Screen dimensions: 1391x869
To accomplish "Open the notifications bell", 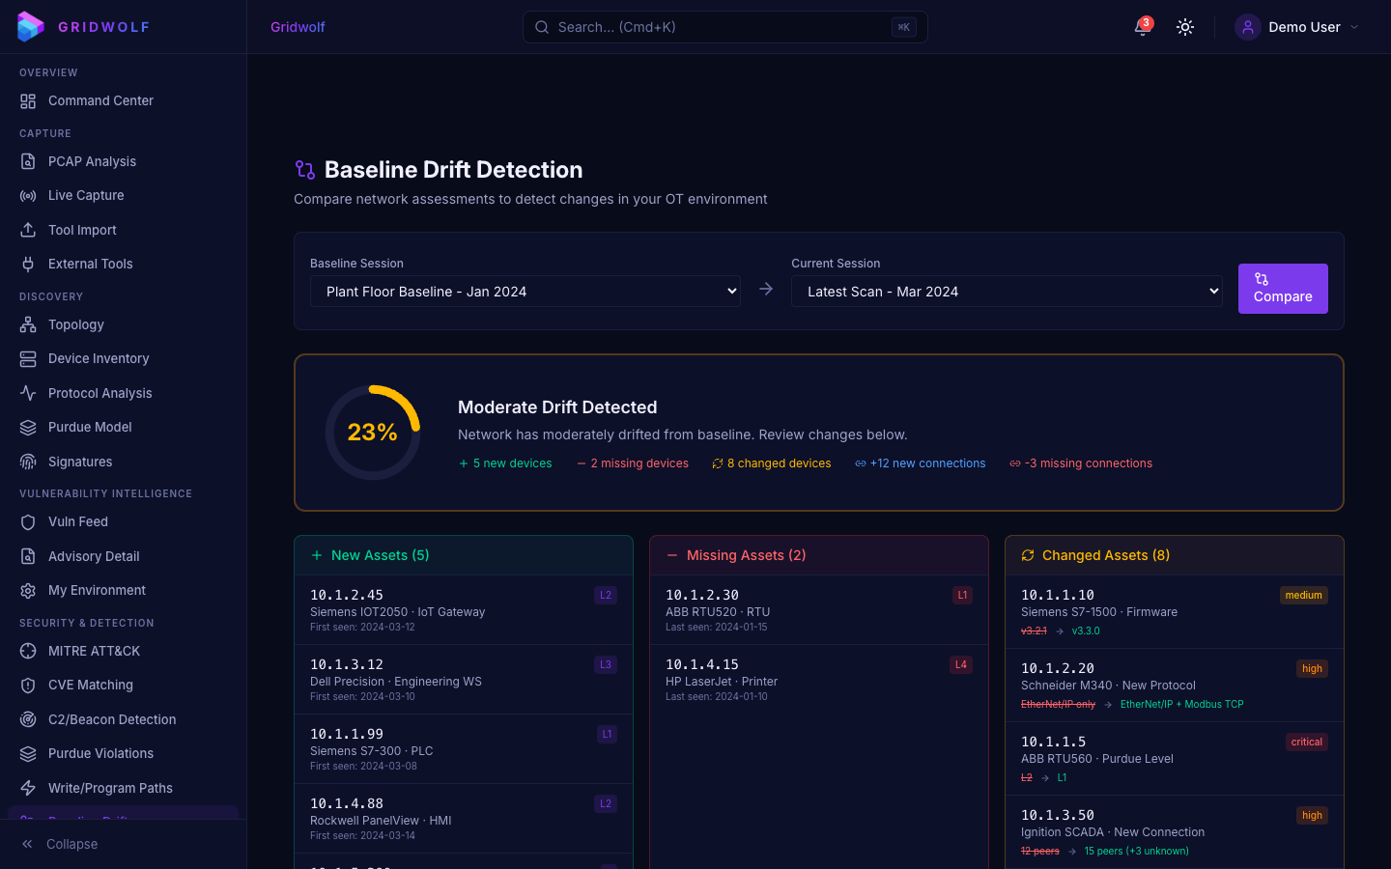I will coord(1143,27).
